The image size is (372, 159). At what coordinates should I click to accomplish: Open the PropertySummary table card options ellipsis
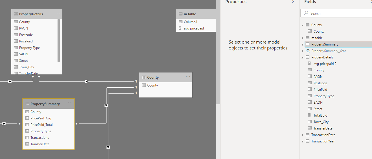pyautogui.click(x=70, y=103)
